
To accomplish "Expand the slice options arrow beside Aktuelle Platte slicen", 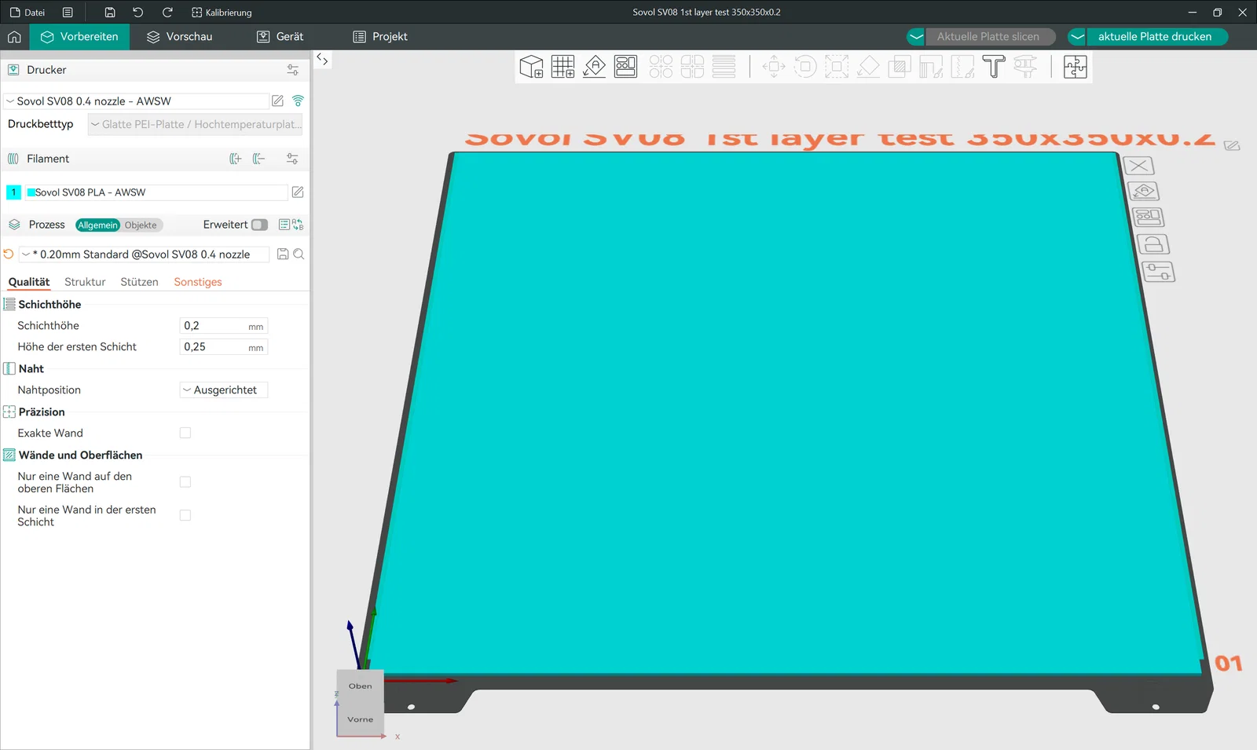I will tap(916, 37).
